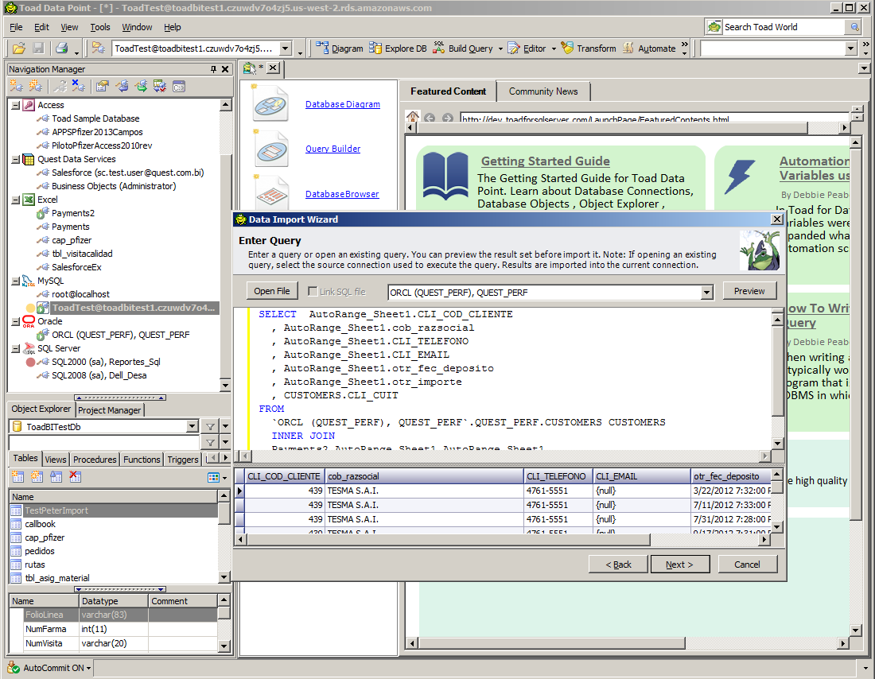Click the filter funnel beside ToadBITestDb
875x679 pixels.
(210, 427)
